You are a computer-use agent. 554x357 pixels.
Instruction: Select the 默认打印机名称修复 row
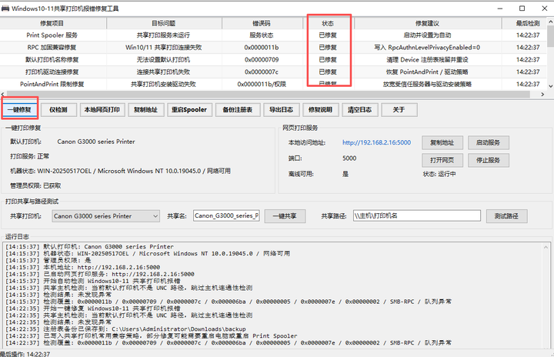point(273,60)
